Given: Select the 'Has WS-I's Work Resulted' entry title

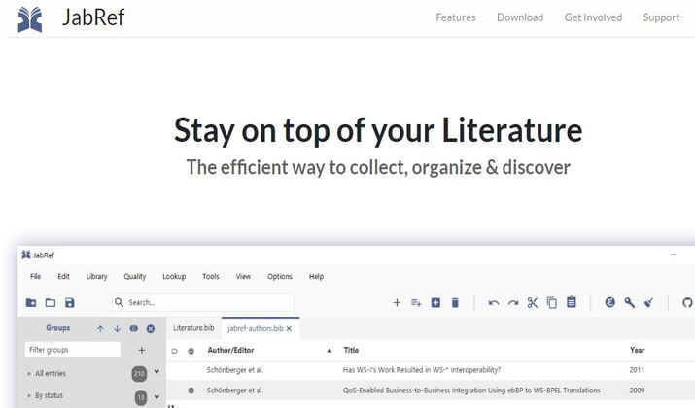Looking at the screenshot, I should coord(422,370).
